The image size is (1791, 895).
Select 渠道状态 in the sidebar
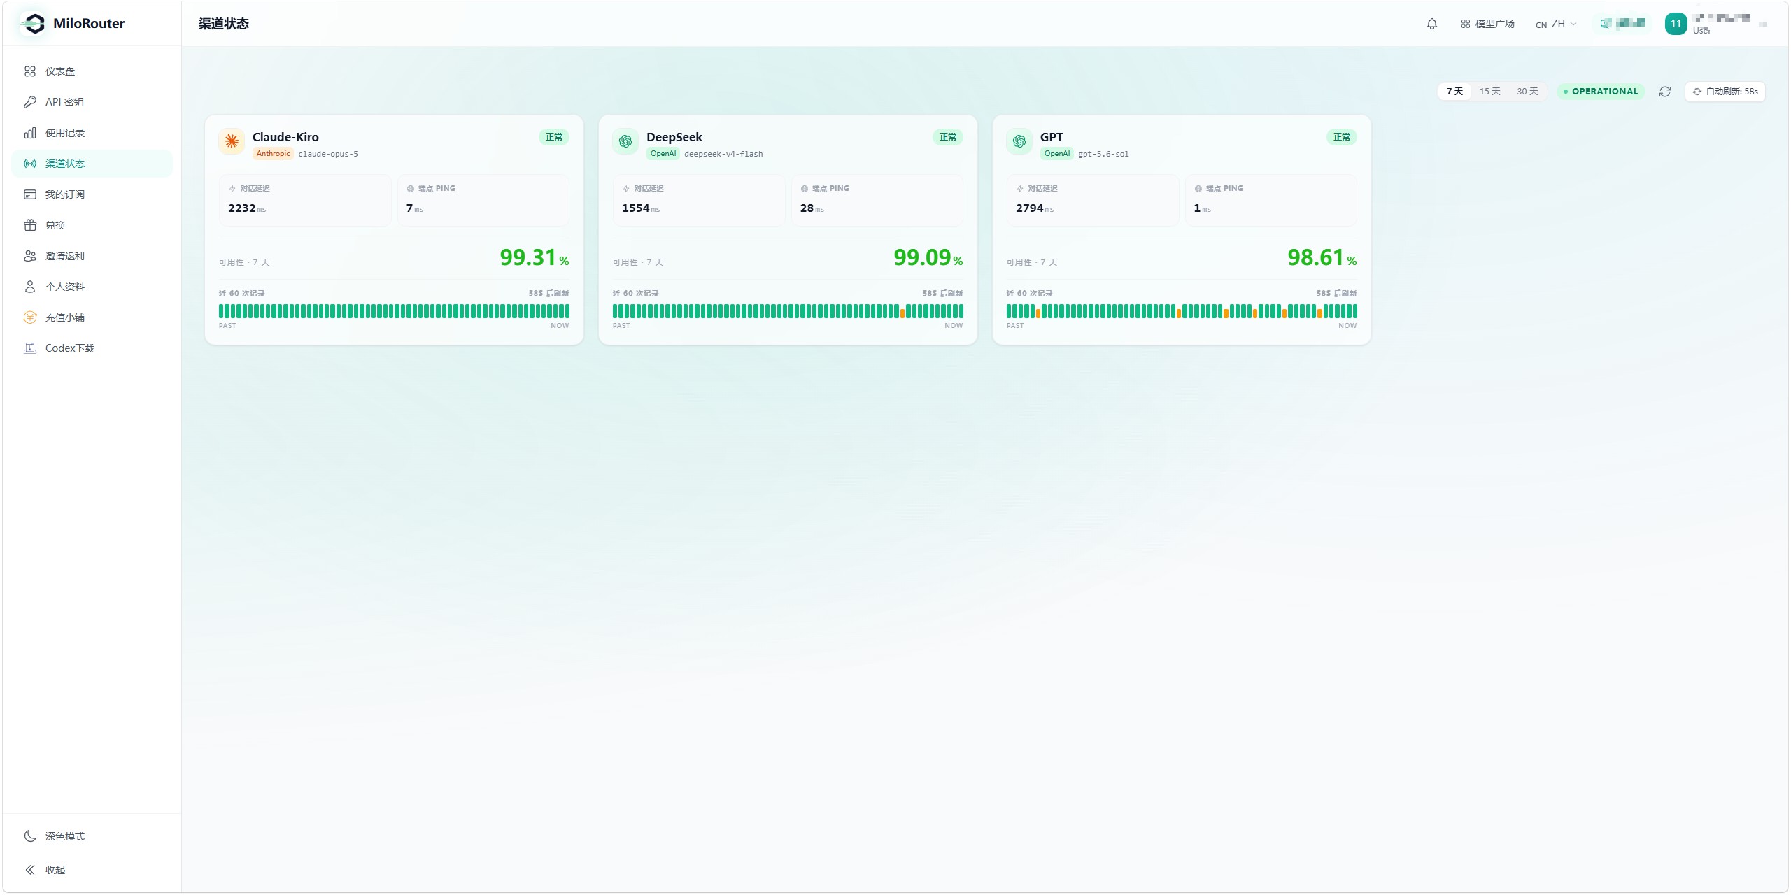coord(92,164)
